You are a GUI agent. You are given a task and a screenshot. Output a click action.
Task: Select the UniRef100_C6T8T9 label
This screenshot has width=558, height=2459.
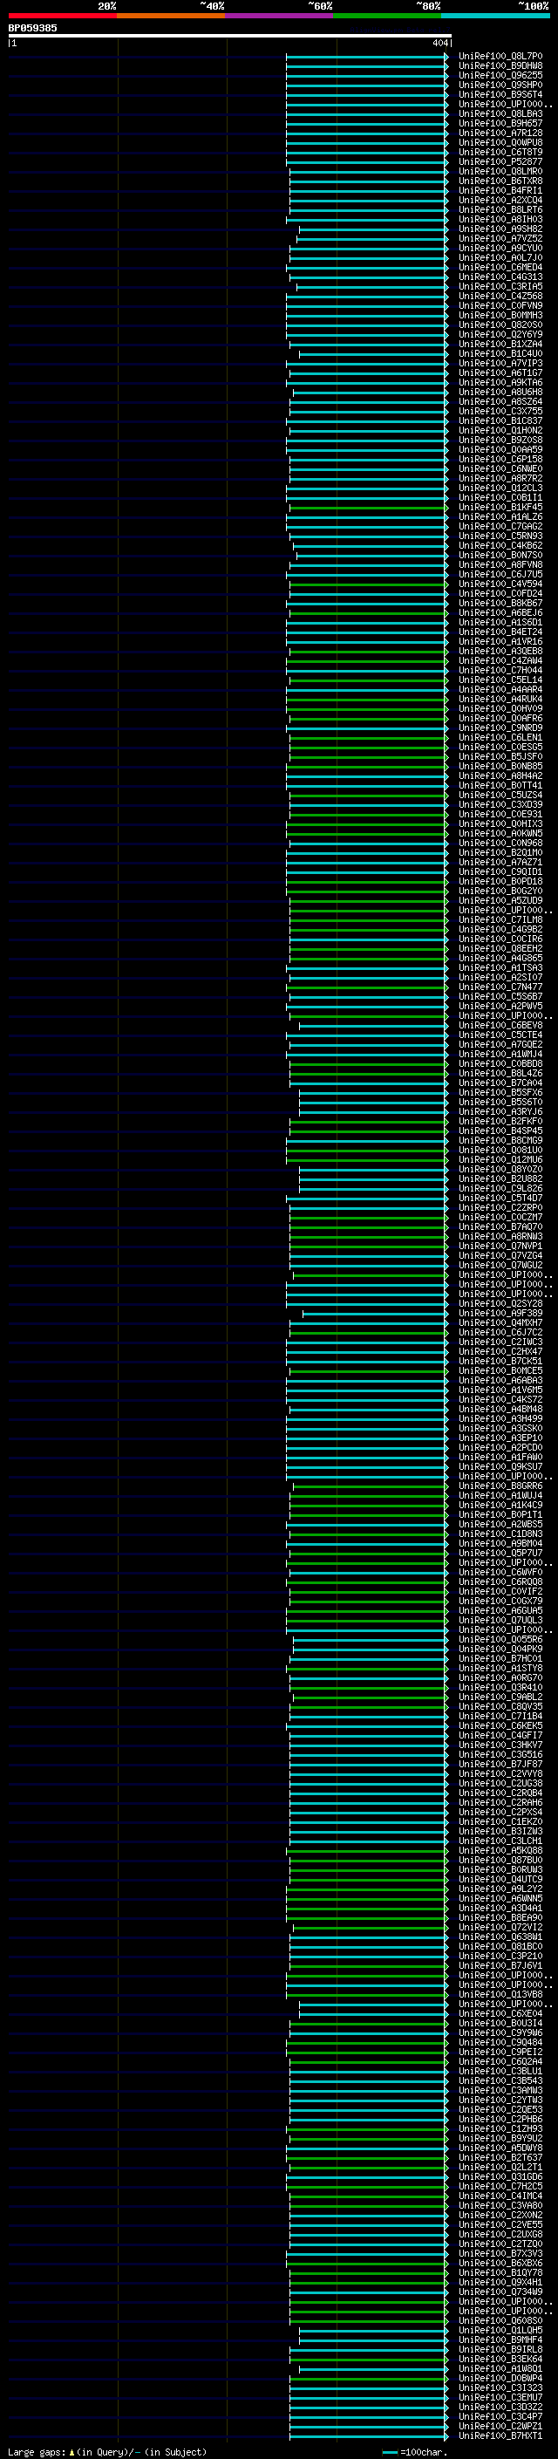click(x=500, y=152)
